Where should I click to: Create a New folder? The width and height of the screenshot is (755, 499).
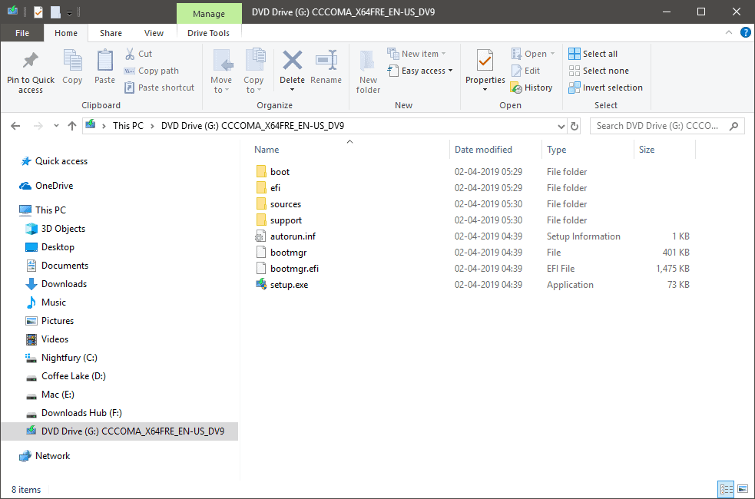368,71
